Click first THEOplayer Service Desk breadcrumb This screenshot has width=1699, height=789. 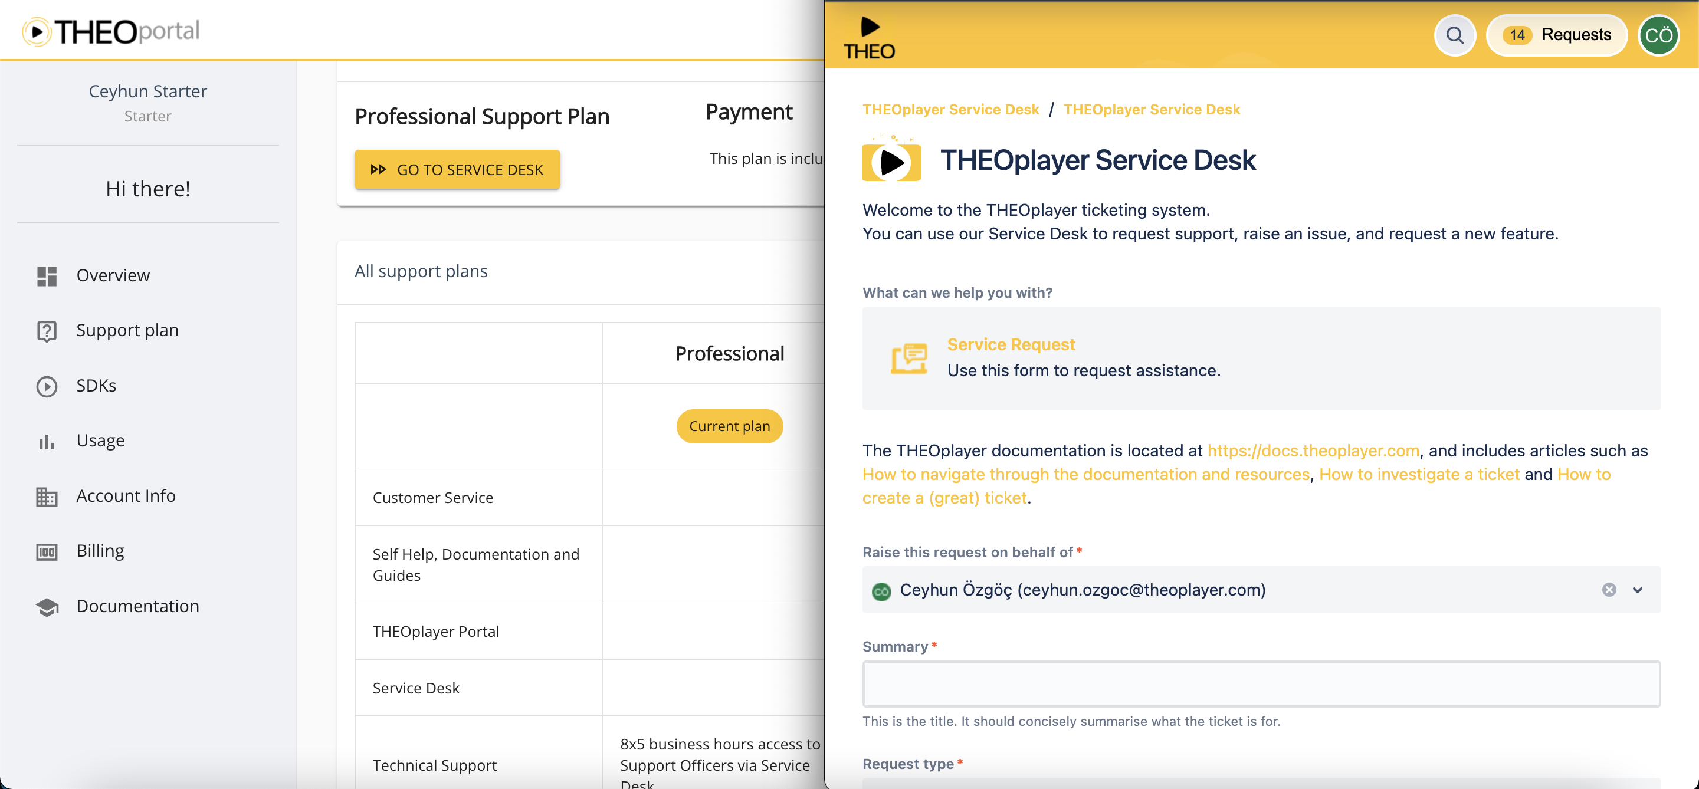tap(950, 110)
